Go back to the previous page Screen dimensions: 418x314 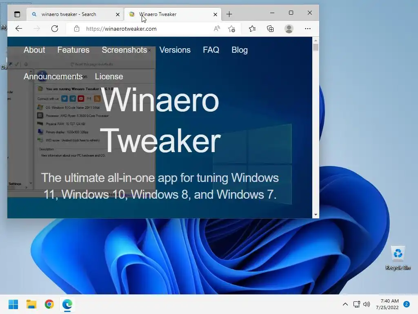click(x=19, y=29)
